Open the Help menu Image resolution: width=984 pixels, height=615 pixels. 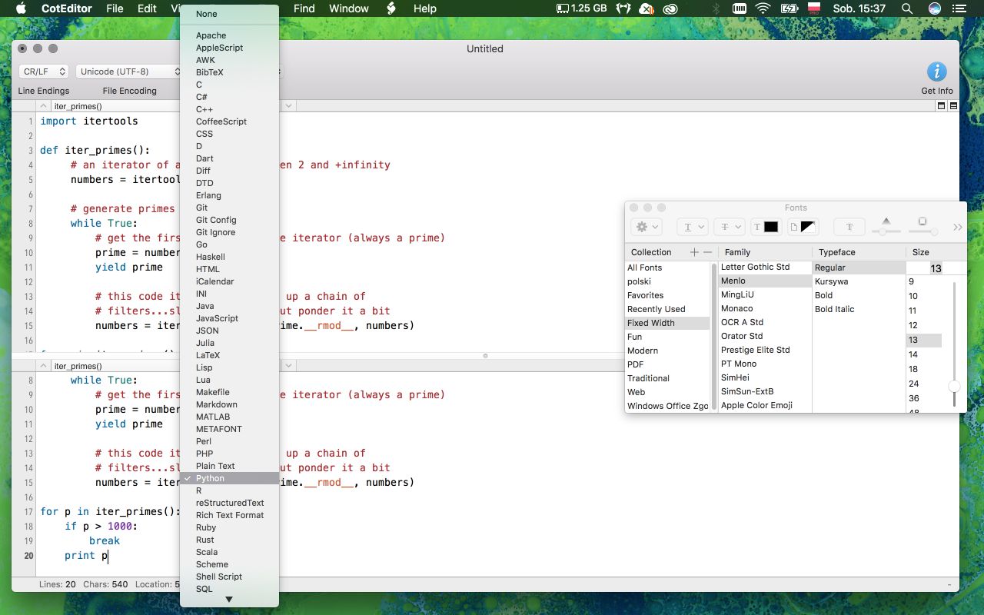point(424,8)
